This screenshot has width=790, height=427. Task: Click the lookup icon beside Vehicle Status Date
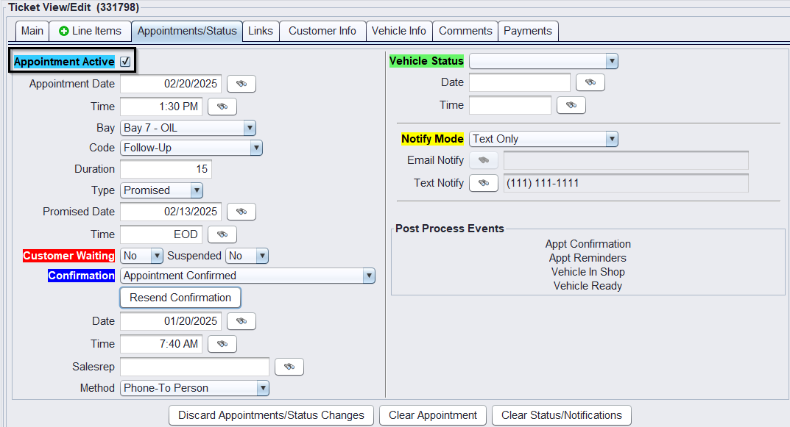pyautogui.click(x=590, y=82)
